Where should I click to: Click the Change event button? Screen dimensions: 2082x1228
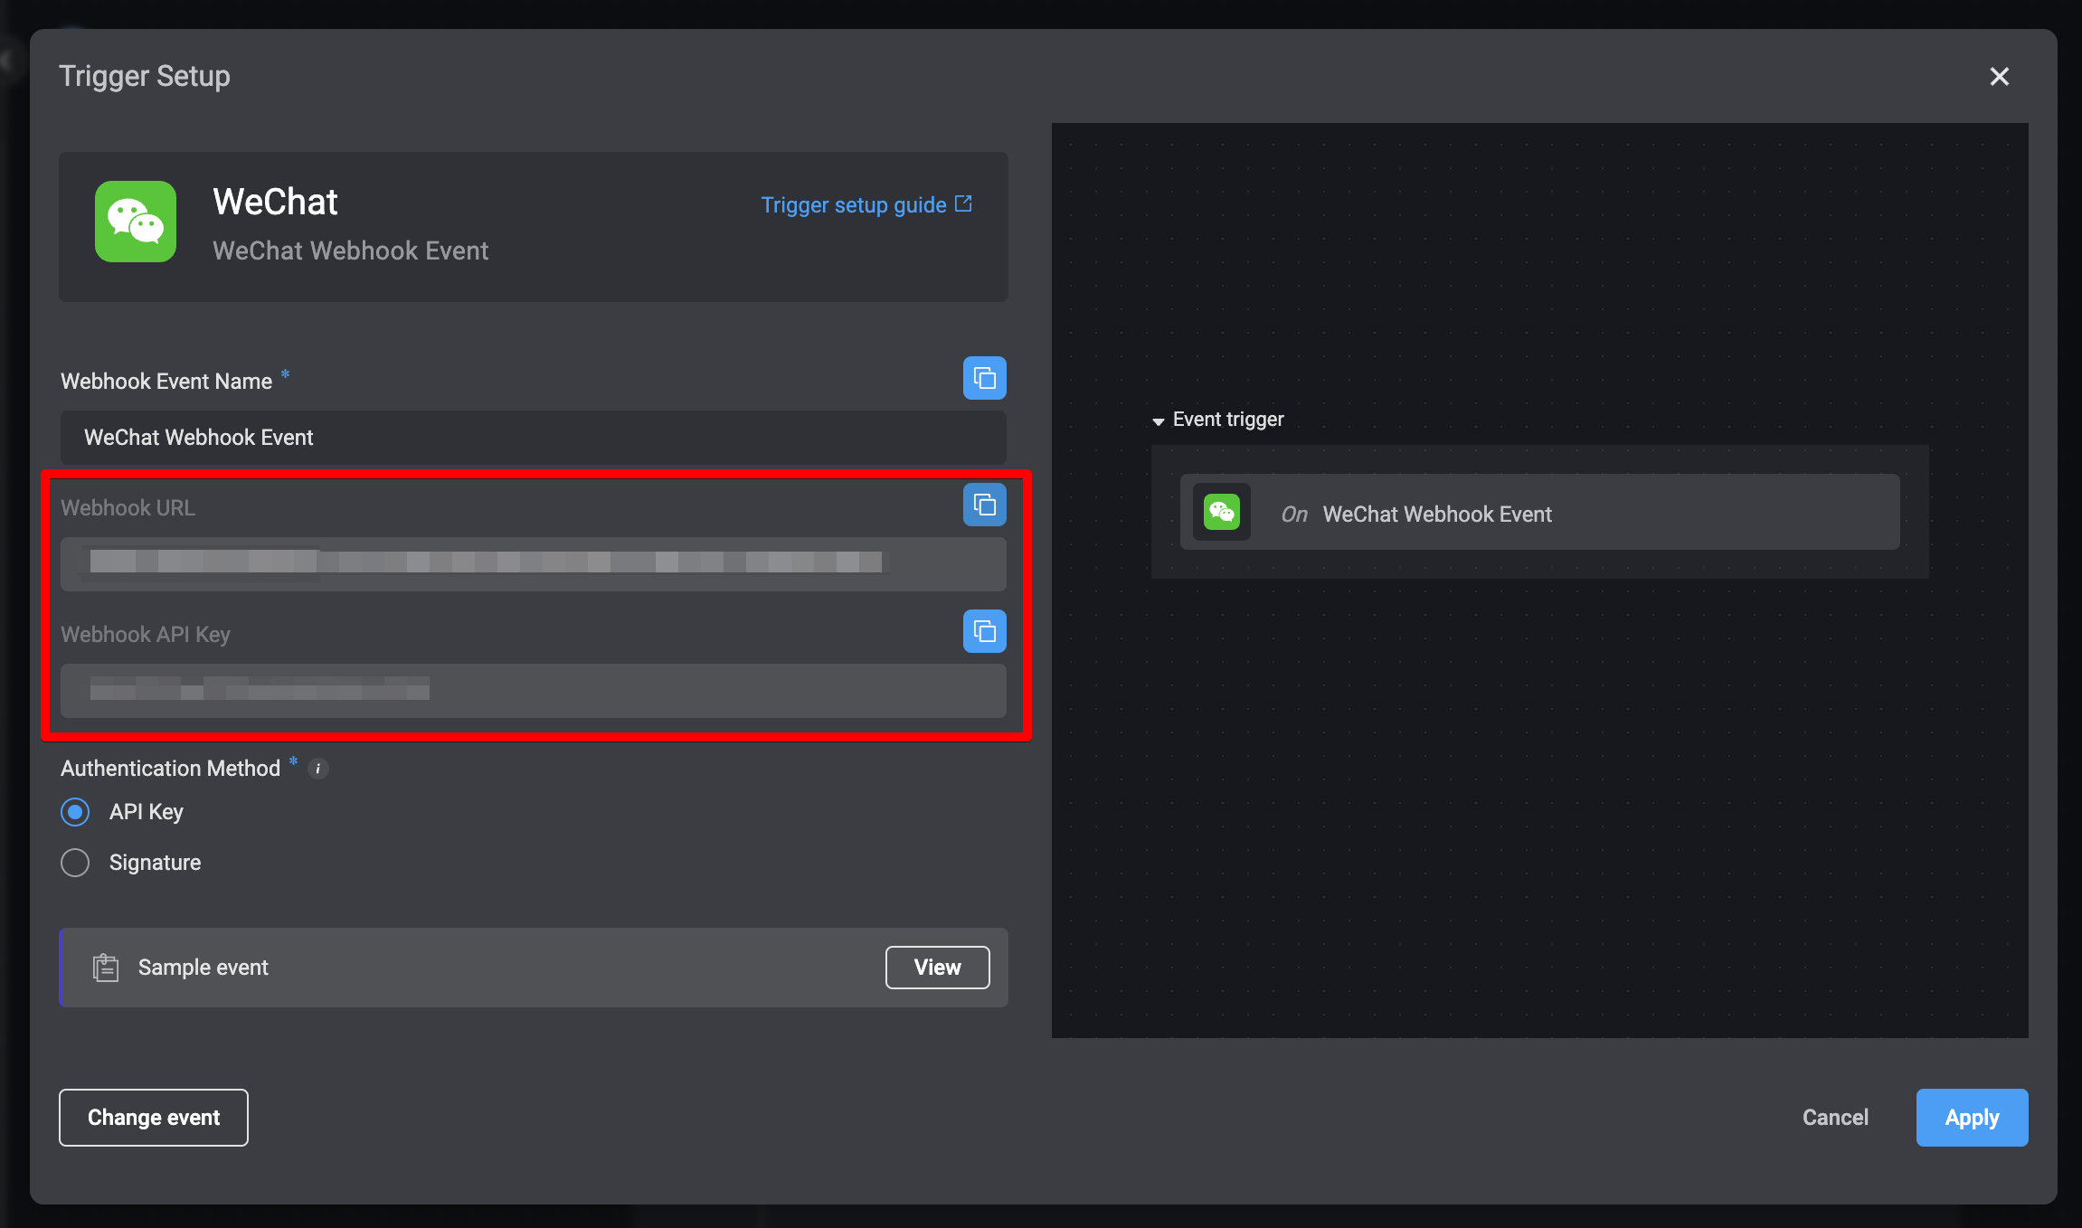[x=154, y=1118]
